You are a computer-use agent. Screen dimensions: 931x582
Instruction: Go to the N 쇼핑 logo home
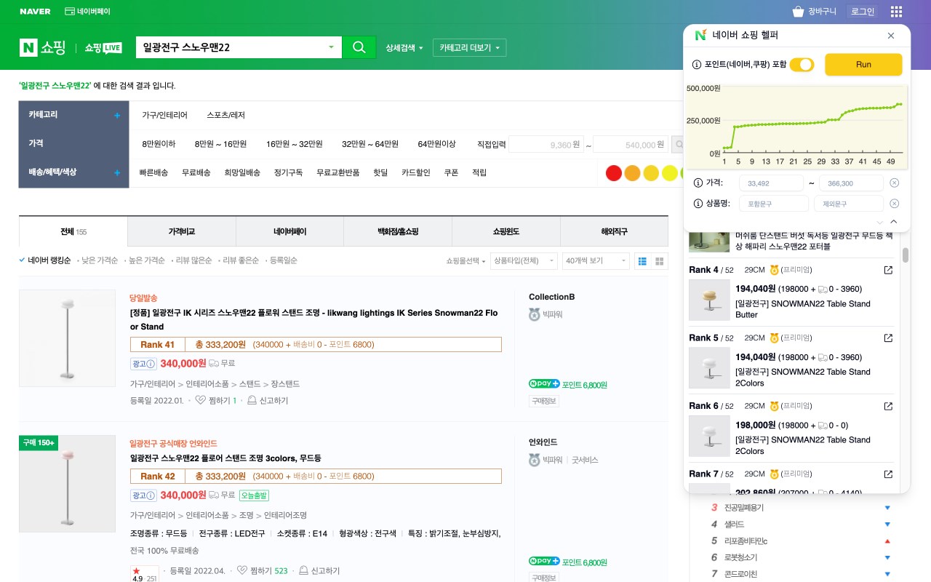(43, 48)
